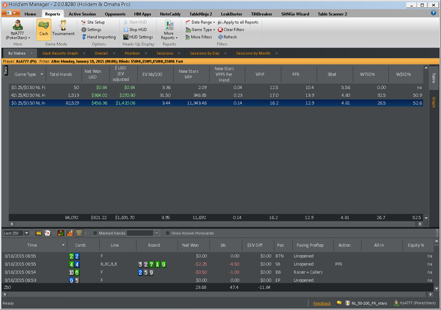
Task: Sort by Total Hands column
Action: coord(64,74)
